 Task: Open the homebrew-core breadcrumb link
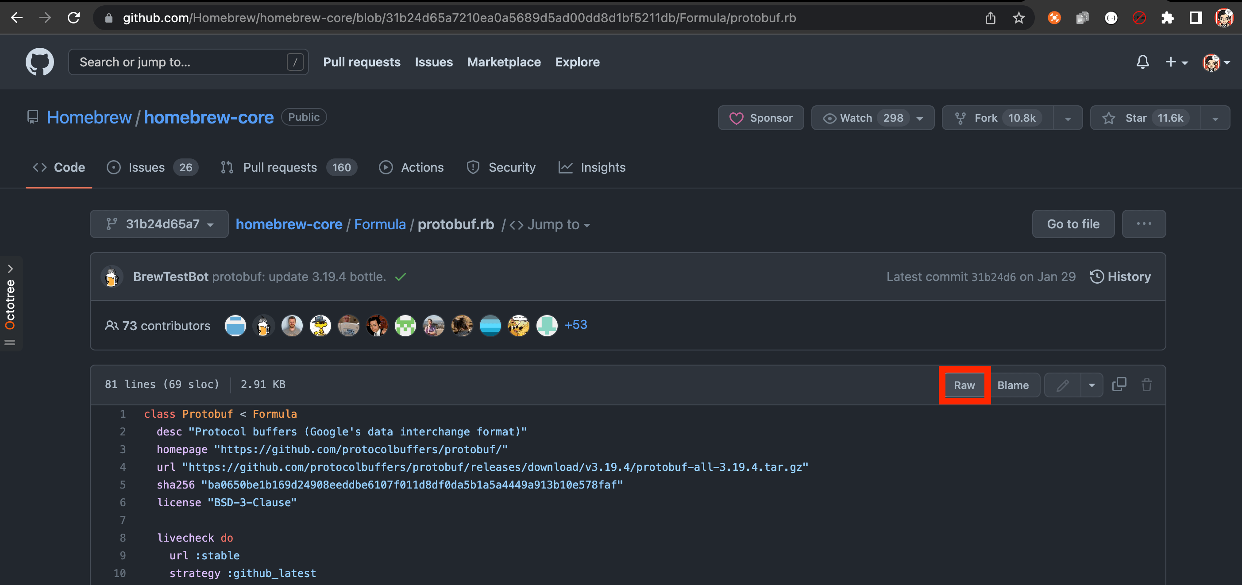point(289,224)
